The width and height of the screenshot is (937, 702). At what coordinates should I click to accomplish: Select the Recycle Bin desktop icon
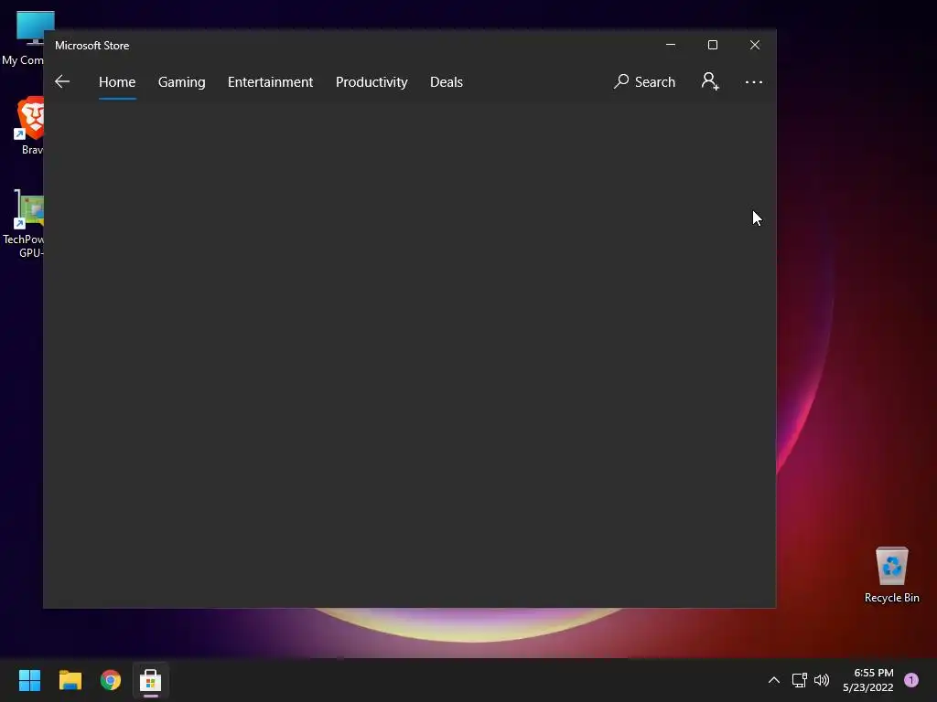point(891,575)
